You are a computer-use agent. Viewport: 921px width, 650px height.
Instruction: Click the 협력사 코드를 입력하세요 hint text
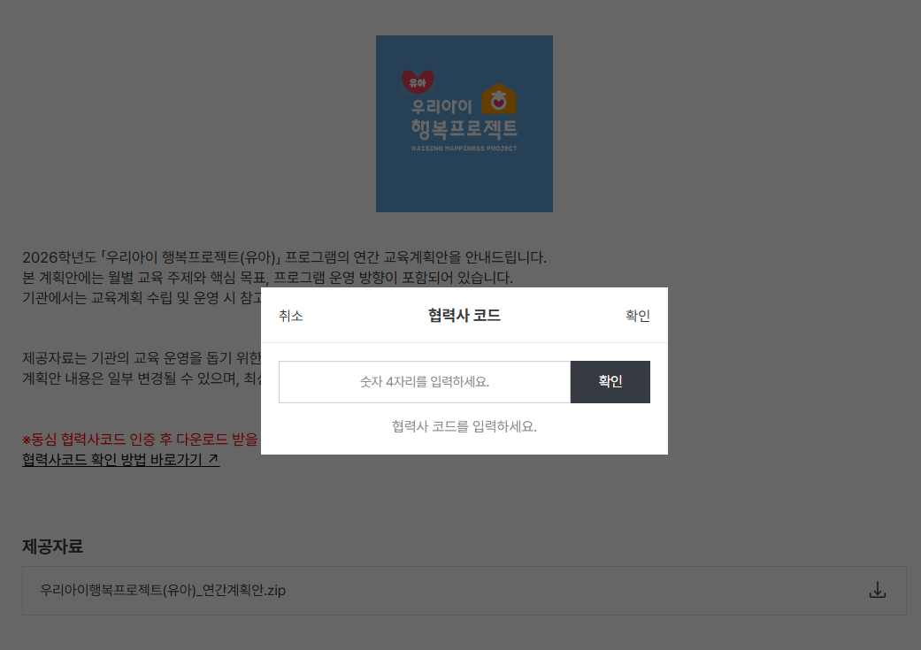pos(464,426)
